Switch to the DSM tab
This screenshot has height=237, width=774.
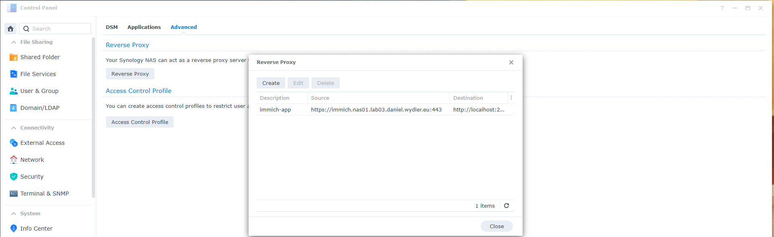[x=112, y=27]
